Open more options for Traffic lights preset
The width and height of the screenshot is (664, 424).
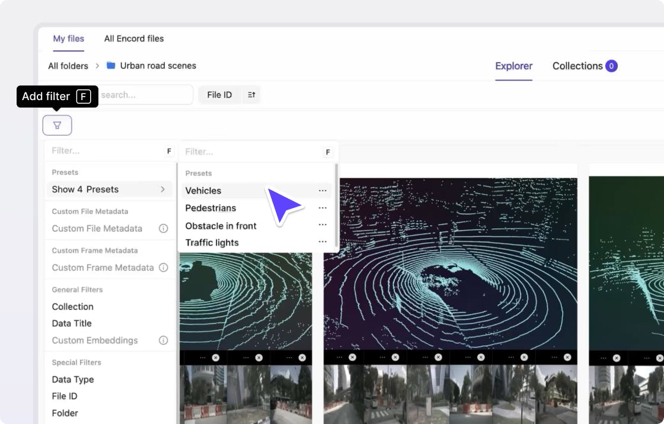click(x=323, y=242)
